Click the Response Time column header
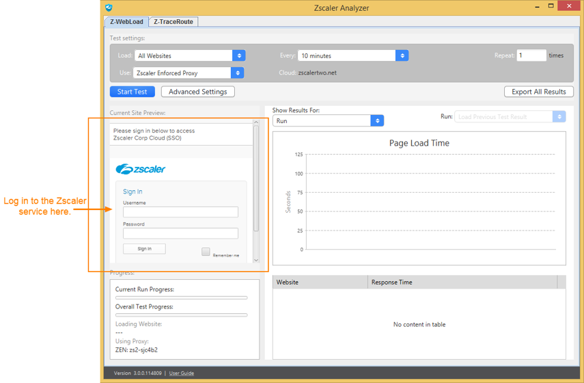Screen dimensions: 584x383 point(462,282)
